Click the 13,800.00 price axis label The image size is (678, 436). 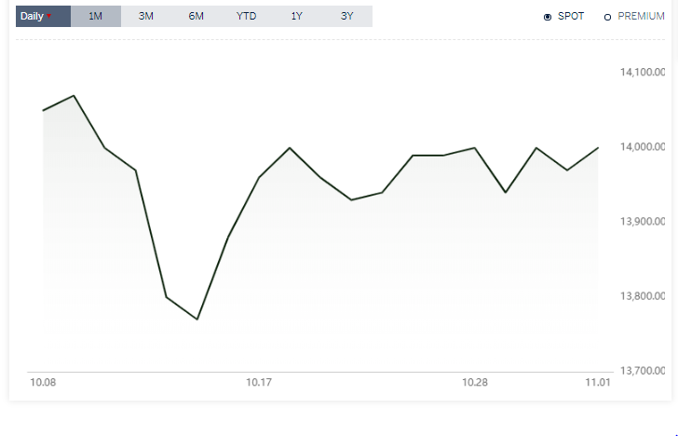coord(642,296)
